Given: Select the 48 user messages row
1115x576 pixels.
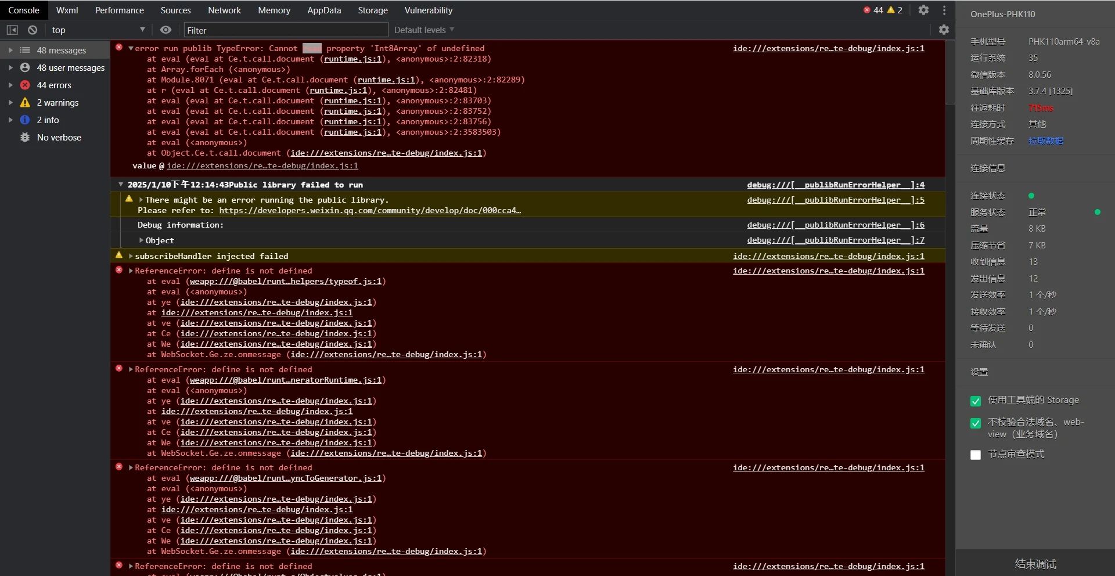Looking at the screenshot, I should coord(55,67).
